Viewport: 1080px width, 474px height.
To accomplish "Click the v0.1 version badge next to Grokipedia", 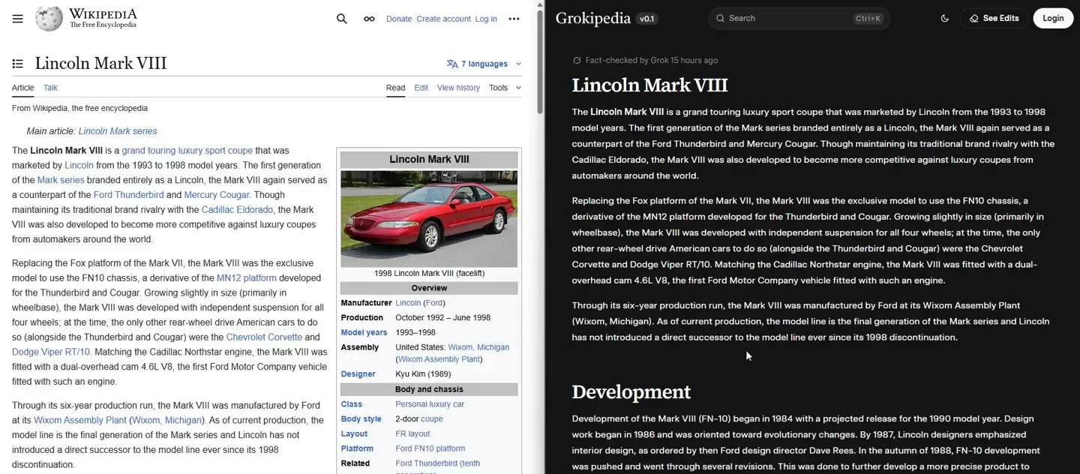I will tap(646, 18).
